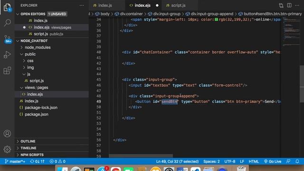Screen dimensions: 304x171
Task: Open the Extensions view
Action: click(7, 70)
